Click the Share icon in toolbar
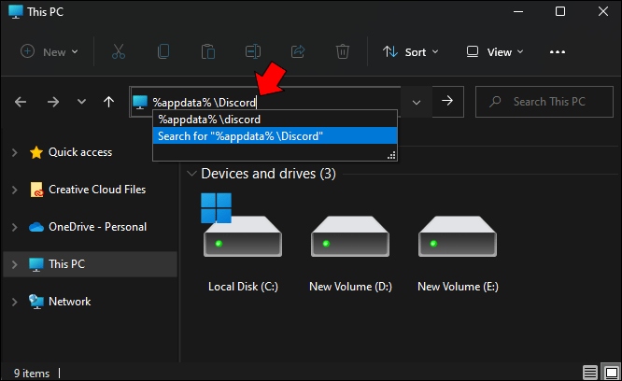The height and width of the screenshot is (381, 622). [298, 52]
